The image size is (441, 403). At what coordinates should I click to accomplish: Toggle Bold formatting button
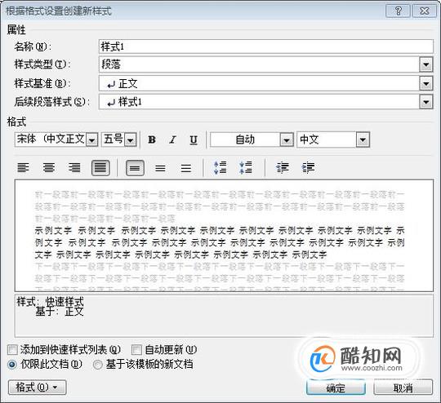(x=152, y=139)
